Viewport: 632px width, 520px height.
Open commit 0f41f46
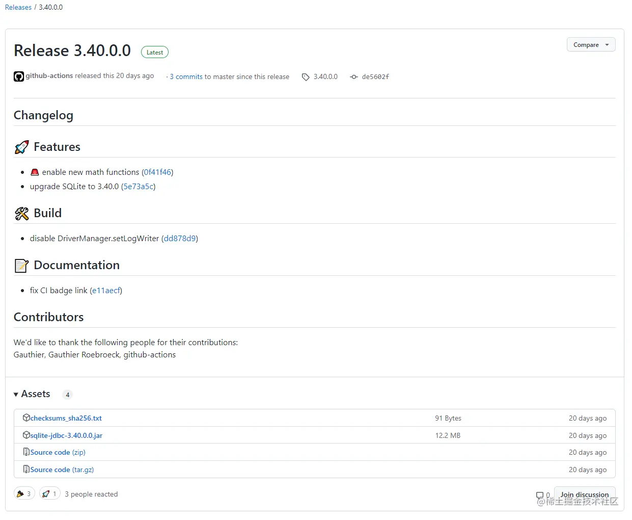tap(157, 172)
